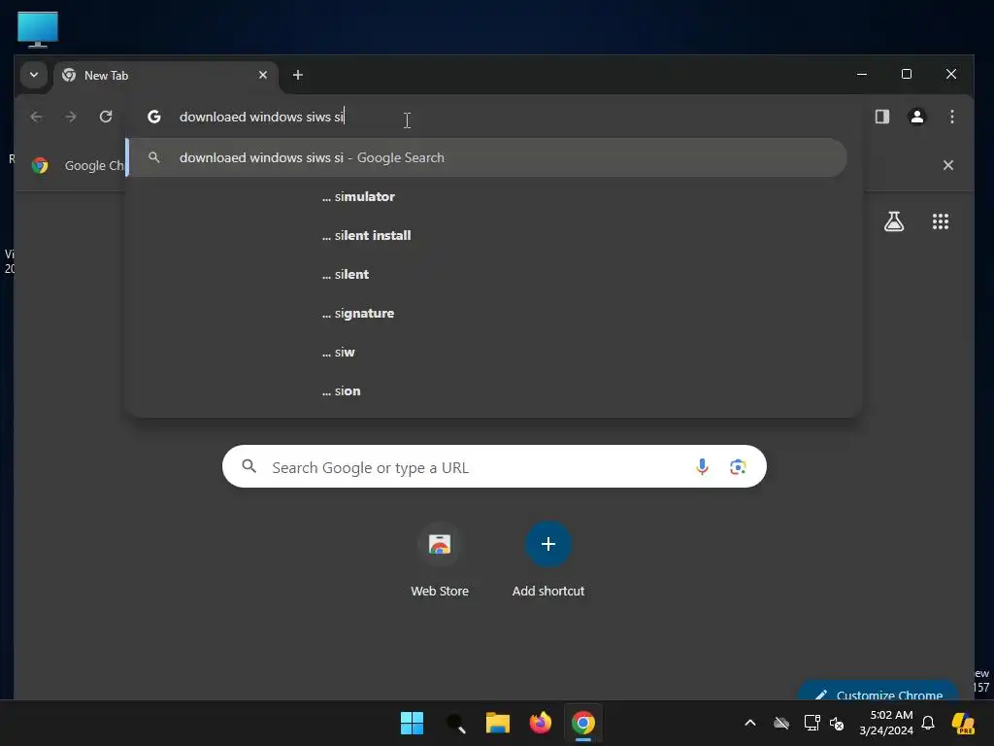Open a new tab with the plus button

(x=297, y=75)
